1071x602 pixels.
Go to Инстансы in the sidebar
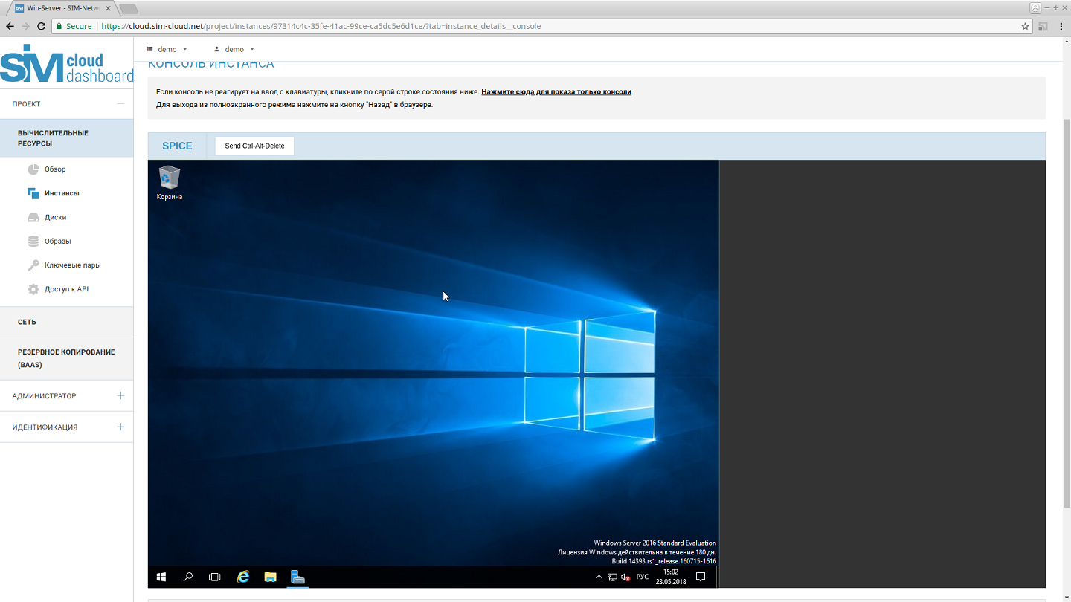62,193
